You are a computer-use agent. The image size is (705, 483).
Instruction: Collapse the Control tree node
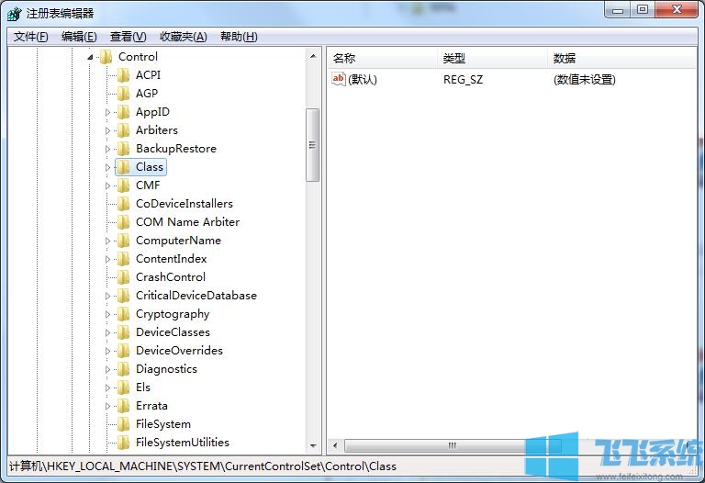pyautogui.click(x=90, y=57)
